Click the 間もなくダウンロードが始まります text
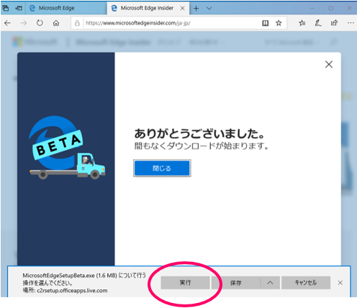This screenshot has width=357, height=308. coord(201,146)
